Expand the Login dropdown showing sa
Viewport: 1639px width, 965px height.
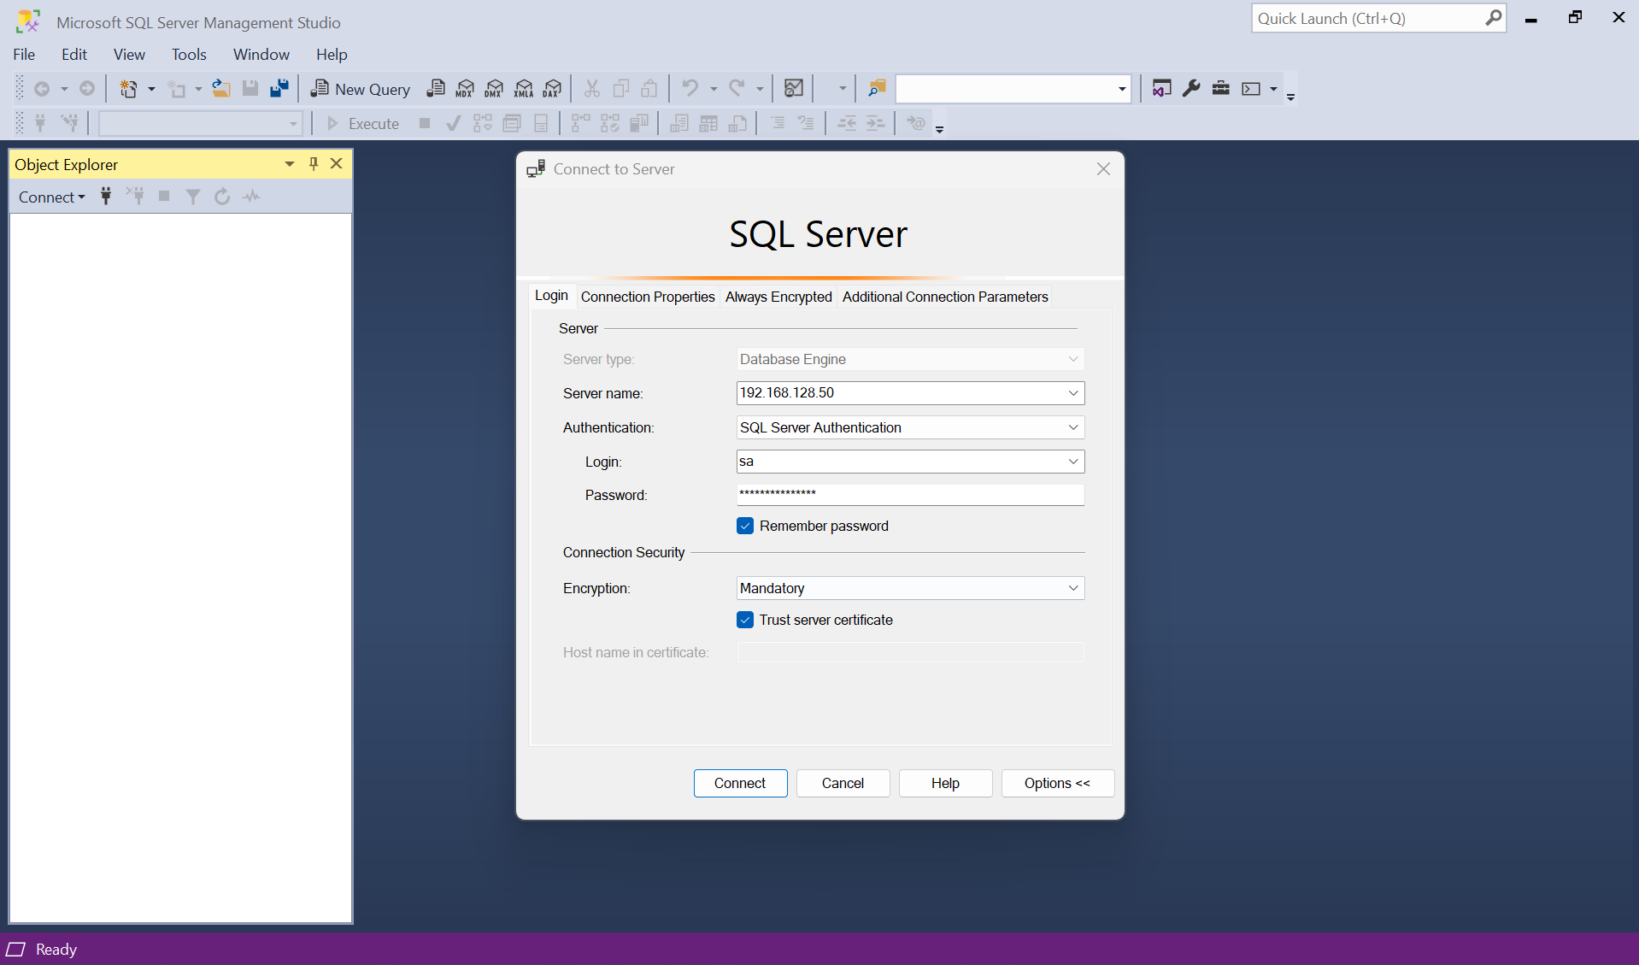coord(1073,462)
